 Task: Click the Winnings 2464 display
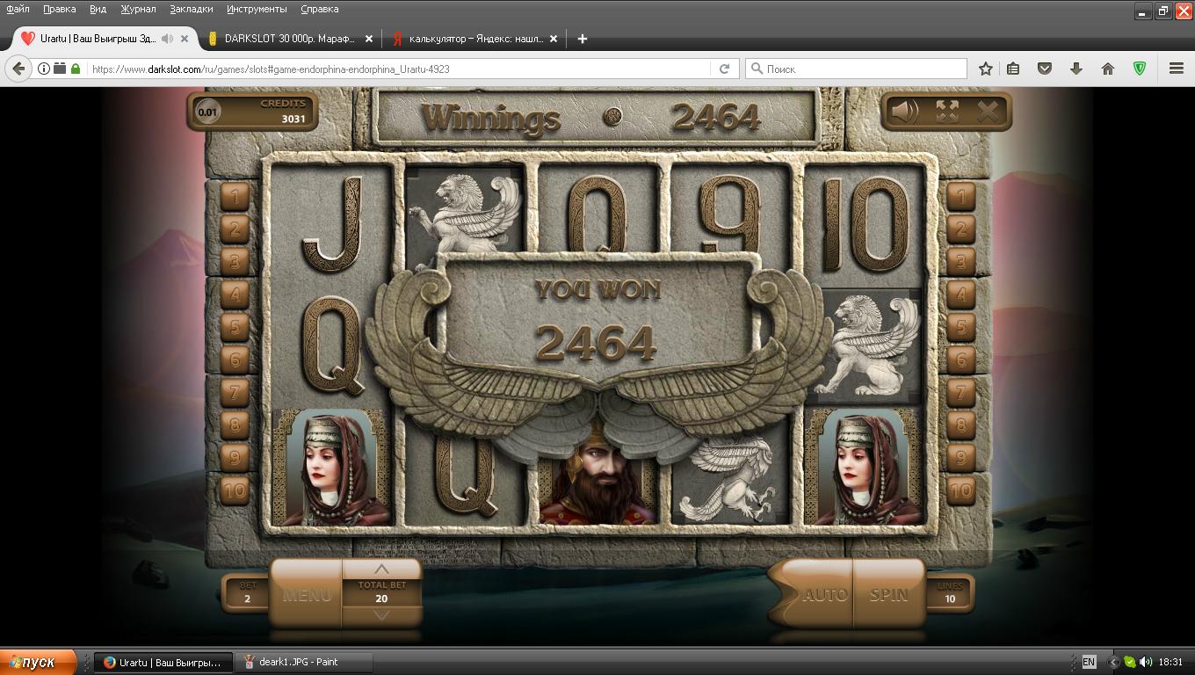pos(595,118)
